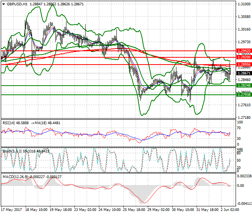Image resolution: width=252 pixels, height=214 pixels.
Task: Click the 1.30160 price axis value
Action: coord(244,29)
